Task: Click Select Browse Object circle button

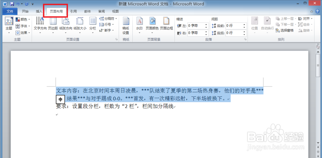Action: point(318,152)
